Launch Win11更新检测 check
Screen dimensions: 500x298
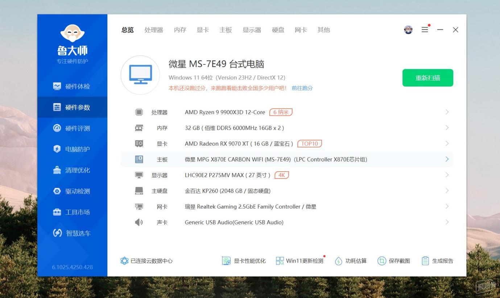coord(299,261)
